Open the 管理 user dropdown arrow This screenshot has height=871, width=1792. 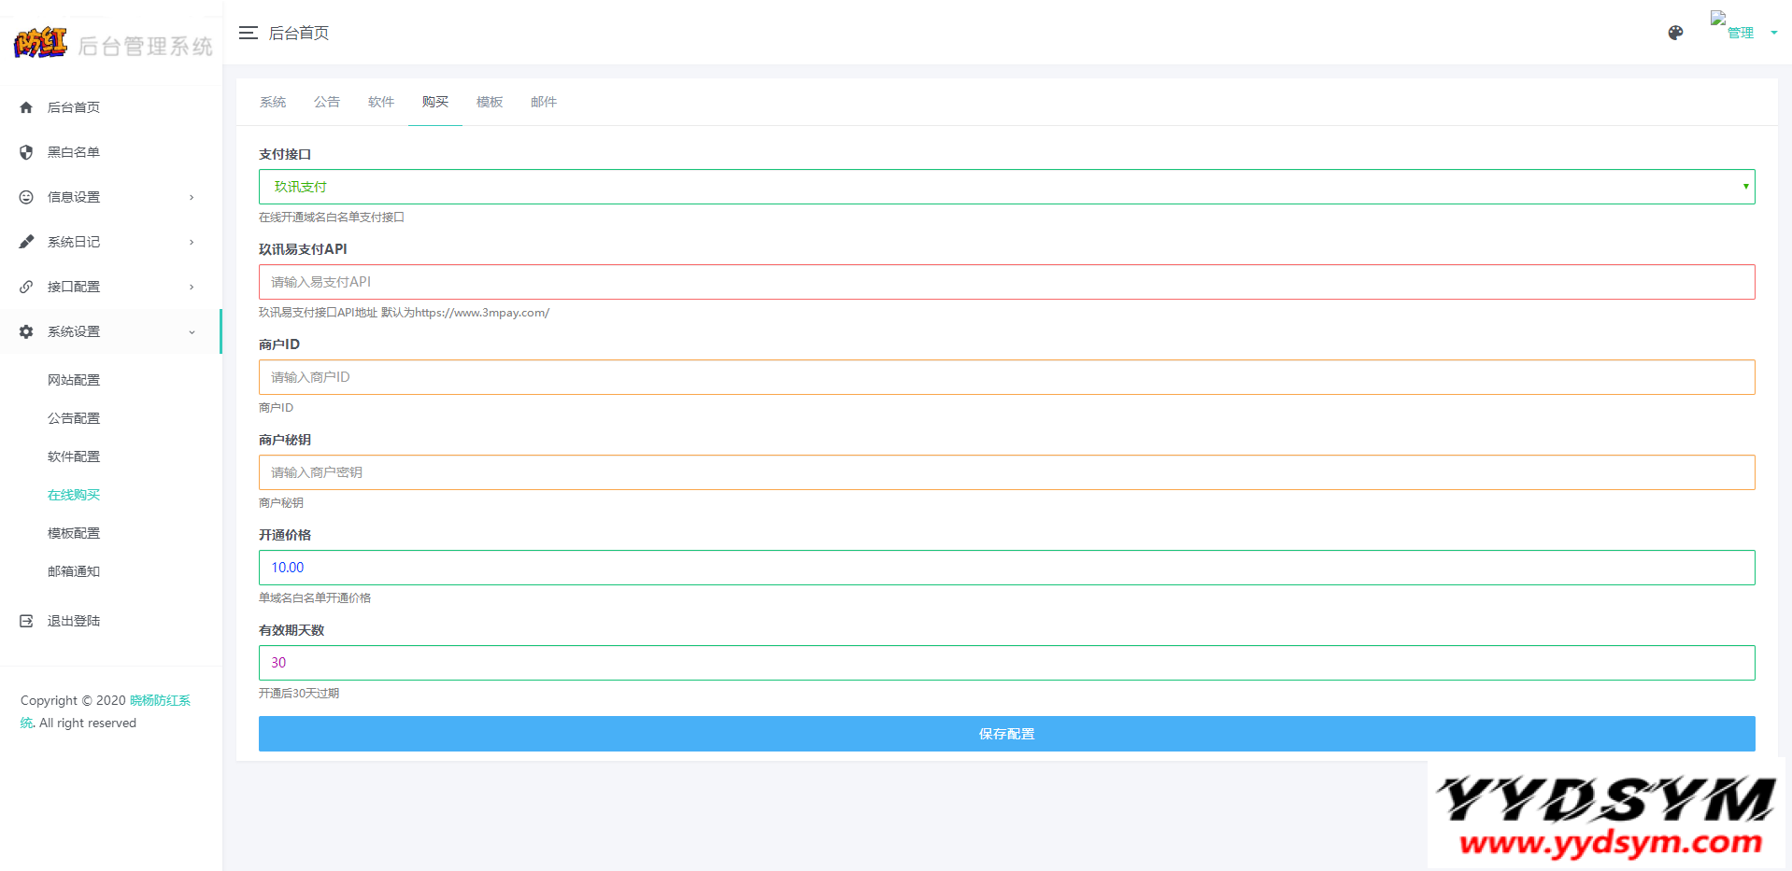(x=1773, y=33)
